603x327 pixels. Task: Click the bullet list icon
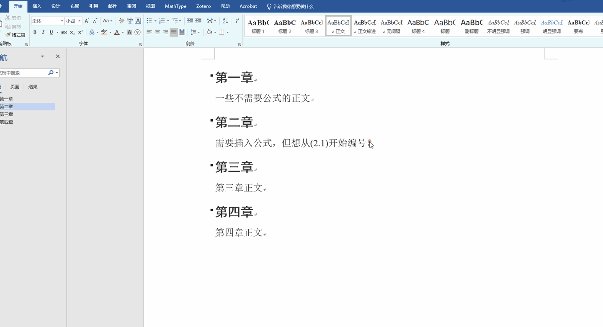pyautogui.click(x=149, y=21)
